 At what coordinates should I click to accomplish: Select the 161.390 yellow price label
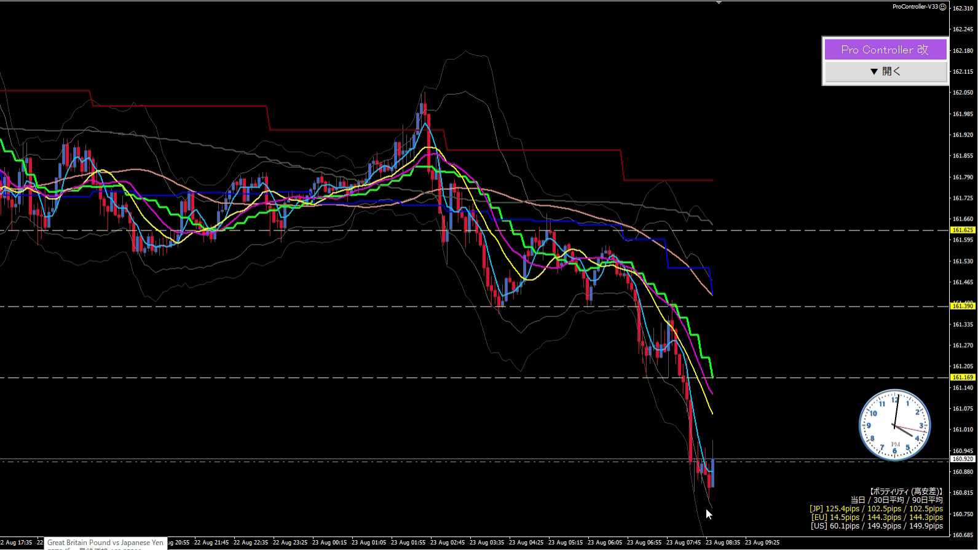coord(963,305)
